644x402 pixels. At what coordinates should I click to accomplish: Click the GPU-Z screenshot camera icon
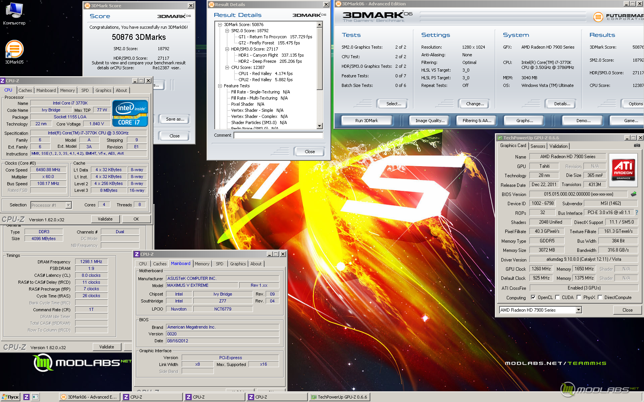[637, 145]
